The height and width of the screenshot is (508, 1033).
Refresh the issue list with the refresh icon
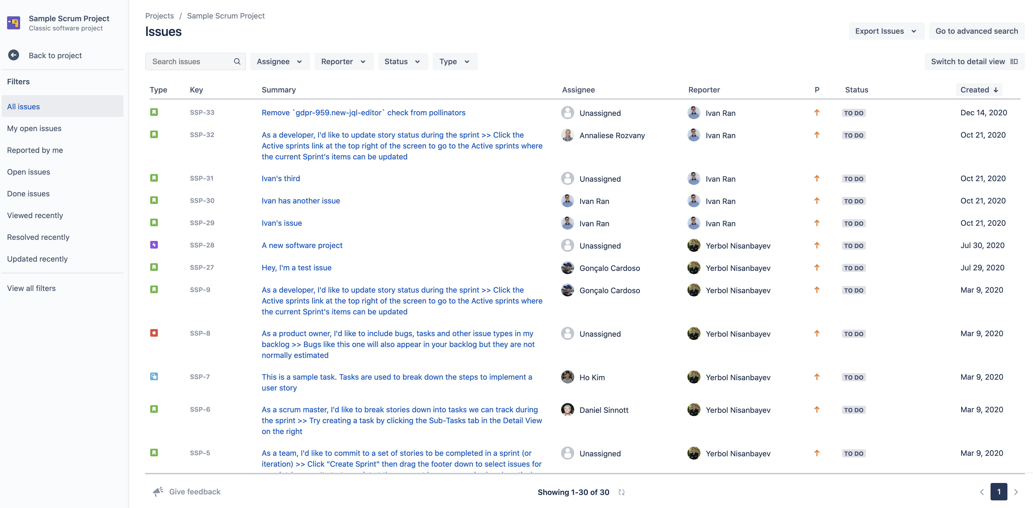tap(622, 492)
